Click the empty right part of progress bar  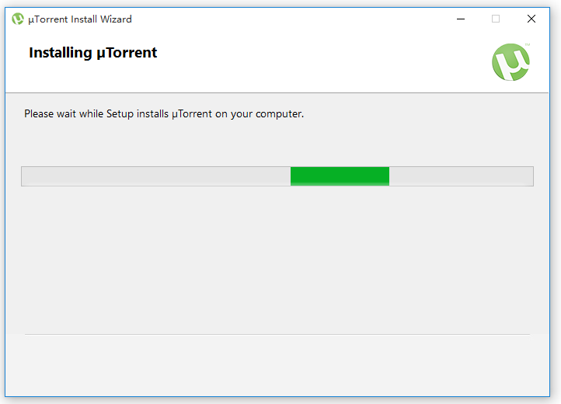pyautogui.click(x=461, y=176)
